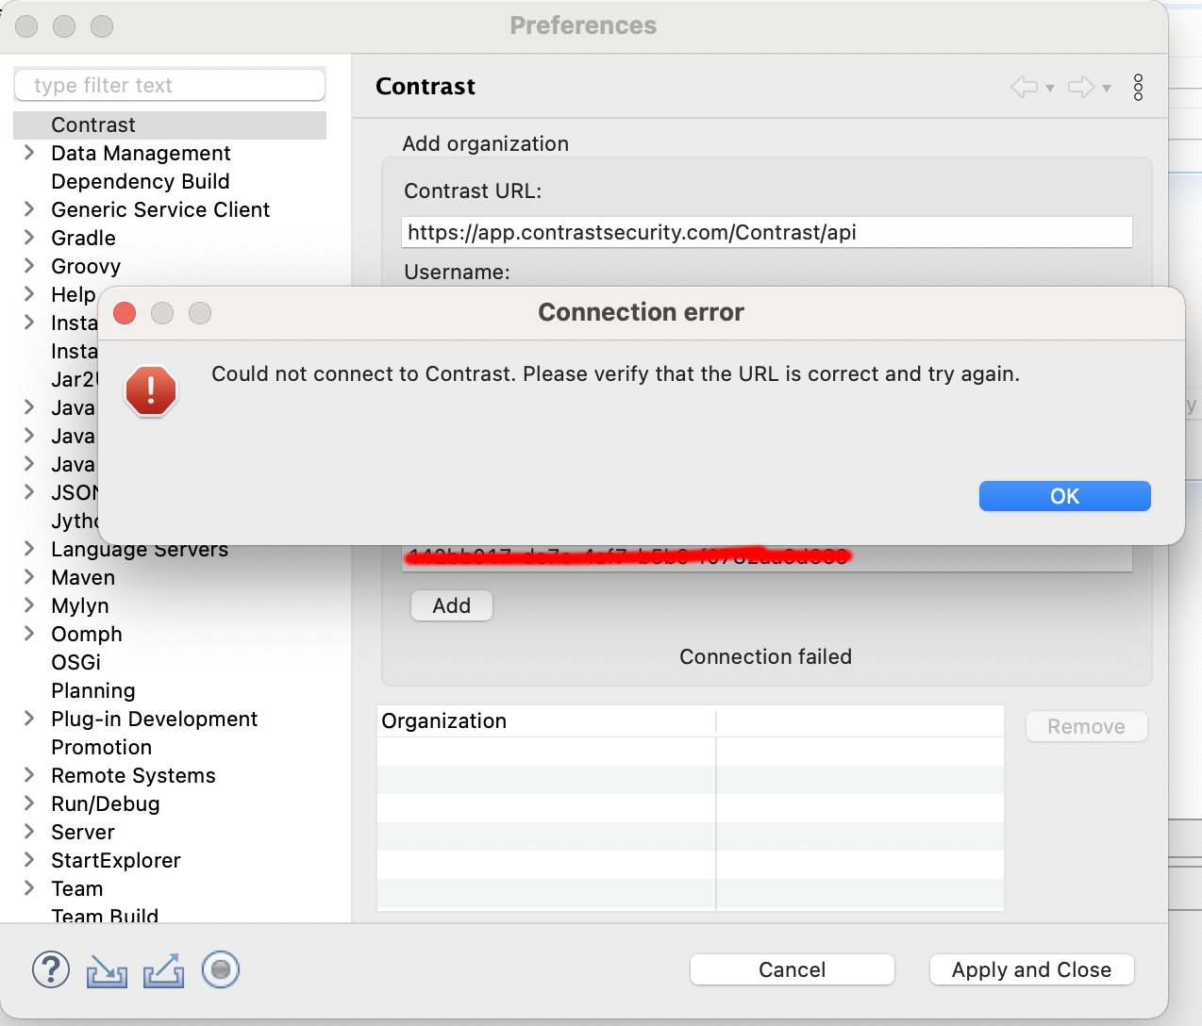Viewport: 1202px width, 1026px height.
Task: Select Team preference page
Action: [x=77, y=888]
